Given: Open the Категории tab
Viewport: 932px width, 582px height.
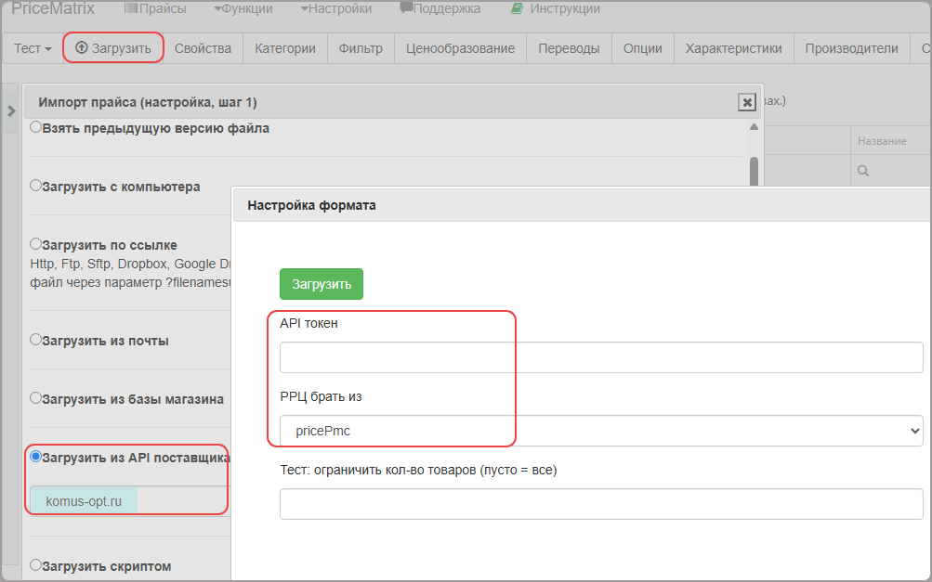Looking at the screenshot, I should 284,48.
